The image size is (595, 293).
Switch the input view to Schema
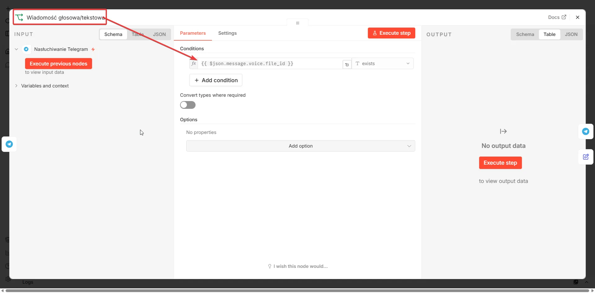coord(113,34)
